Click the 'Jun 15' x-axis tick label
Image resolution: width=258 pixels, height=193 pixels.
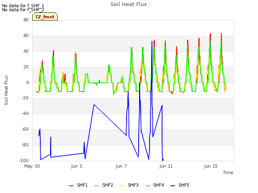211,166
